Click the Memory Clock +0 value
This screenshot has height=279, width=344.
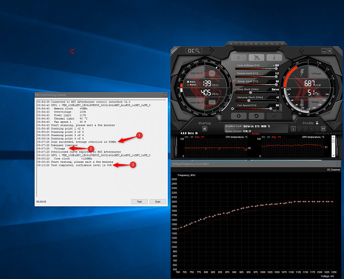click(x=277, y=97)
